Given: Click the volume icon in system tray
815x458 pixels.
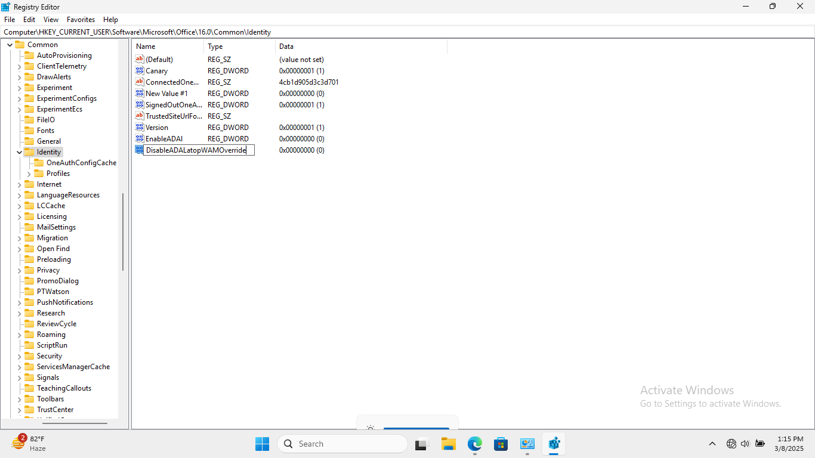Looking at the screenshot, I should 745,444.
